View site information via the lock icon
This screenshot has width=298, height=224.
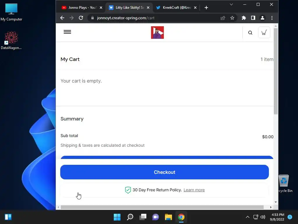click(93, 18)
